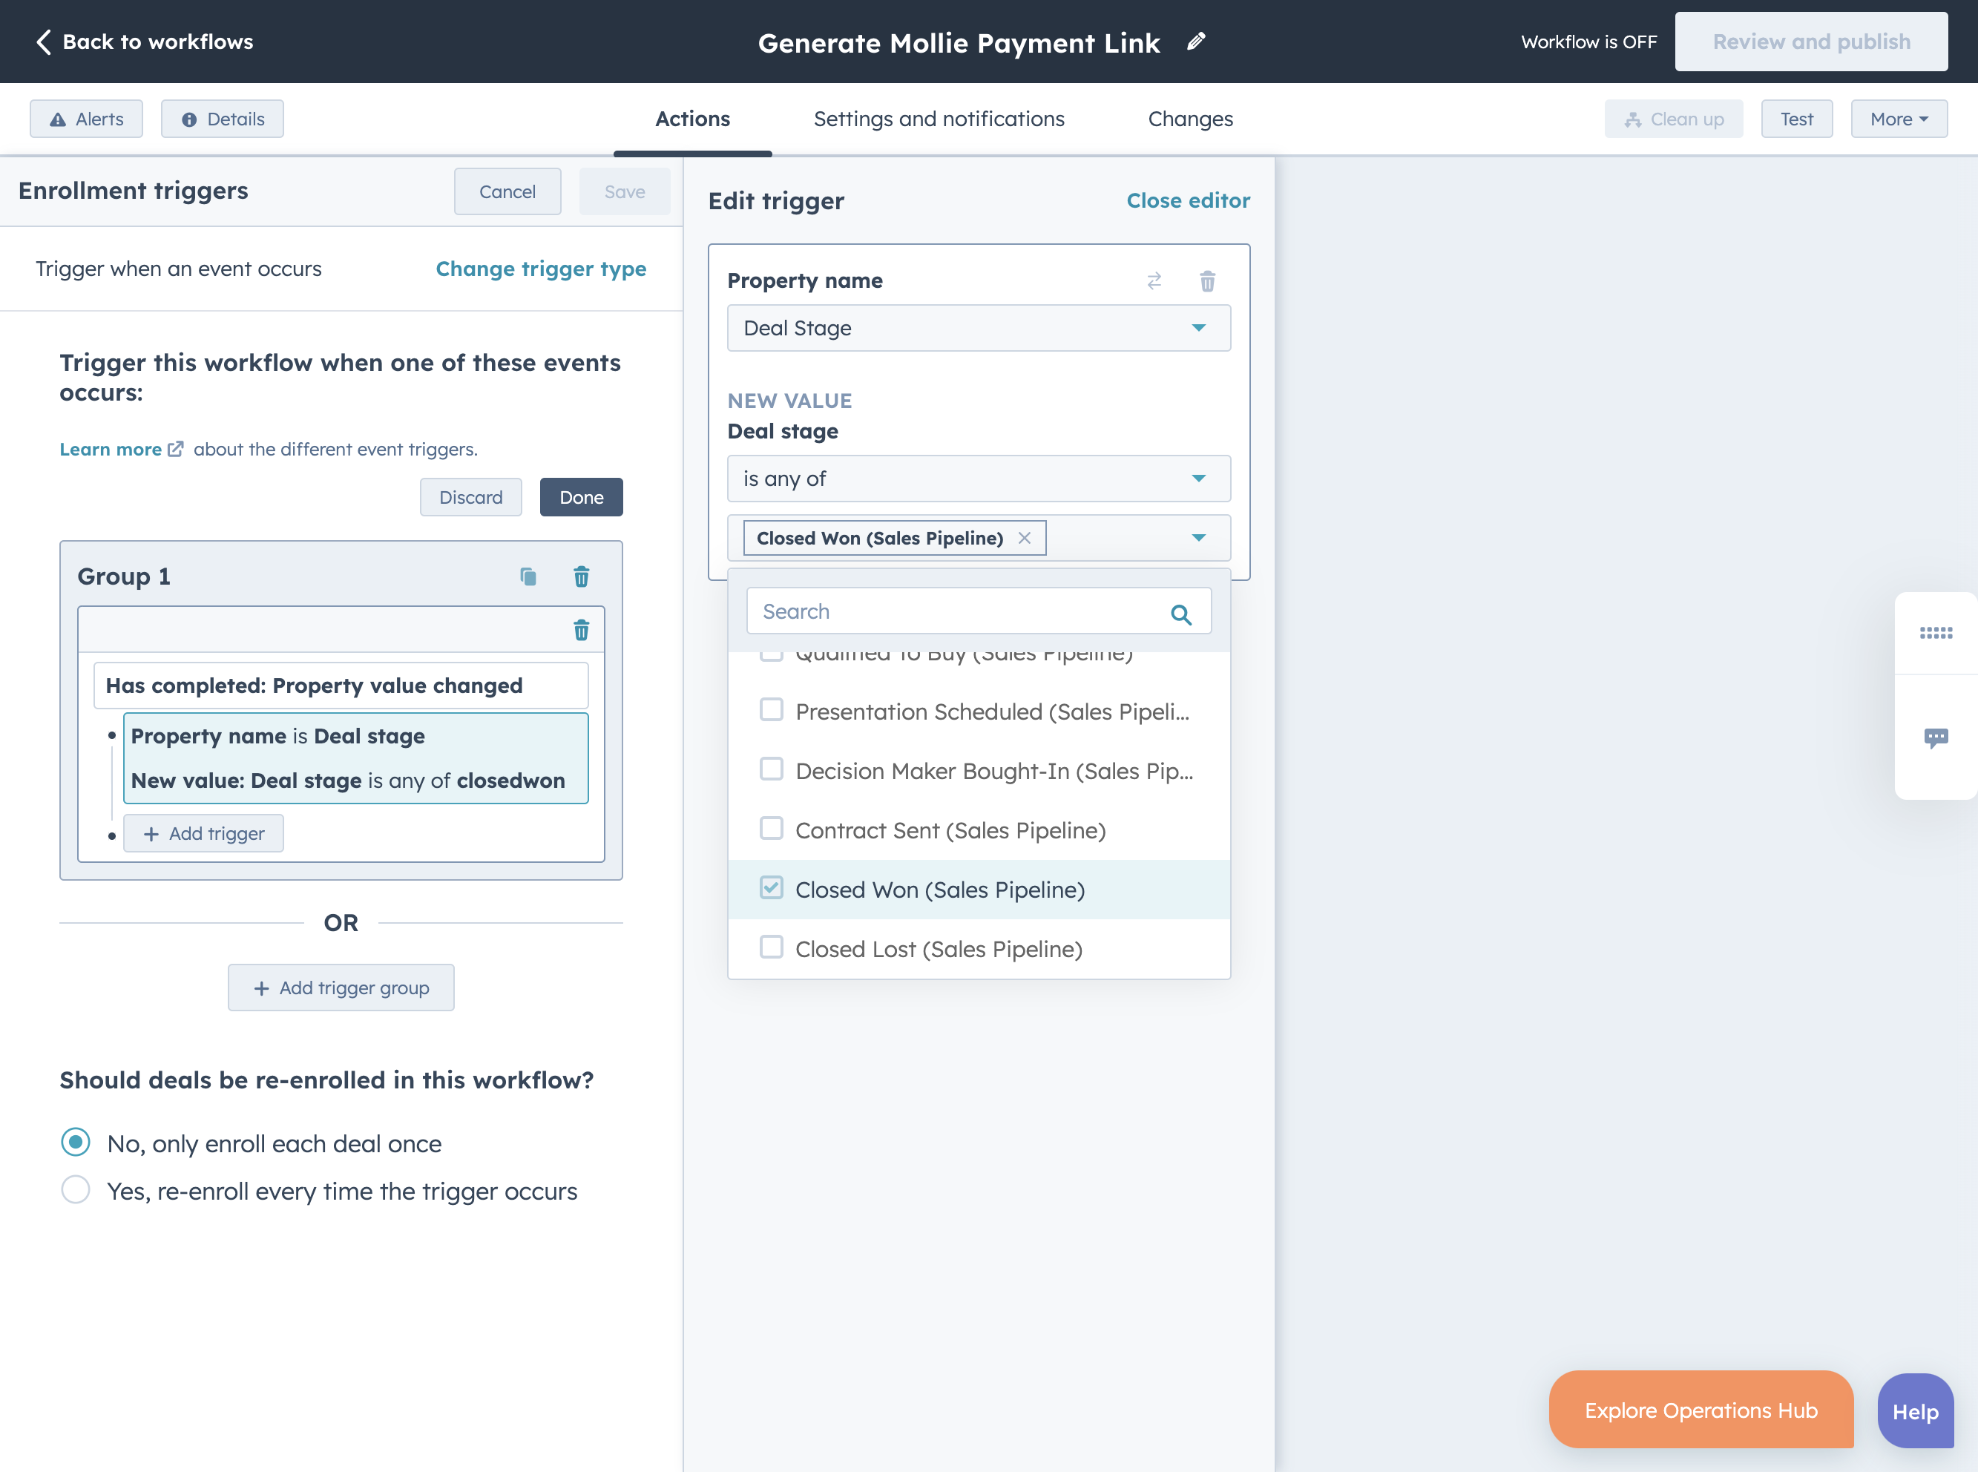Remove Closed Won tag with X
The height and width of the screenshot is (1472, 1978).
pos(1025,538)
